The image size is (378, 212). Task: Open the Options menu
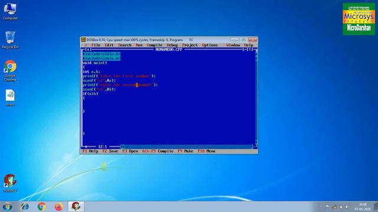click(x=210, y=45)
